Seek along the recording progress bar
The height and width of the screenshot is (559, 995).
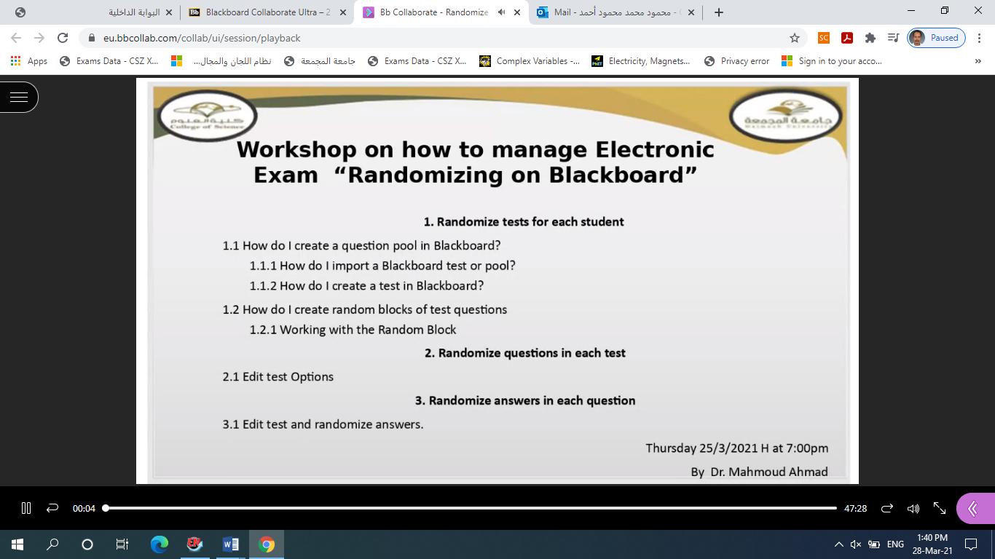click(471, 508)
